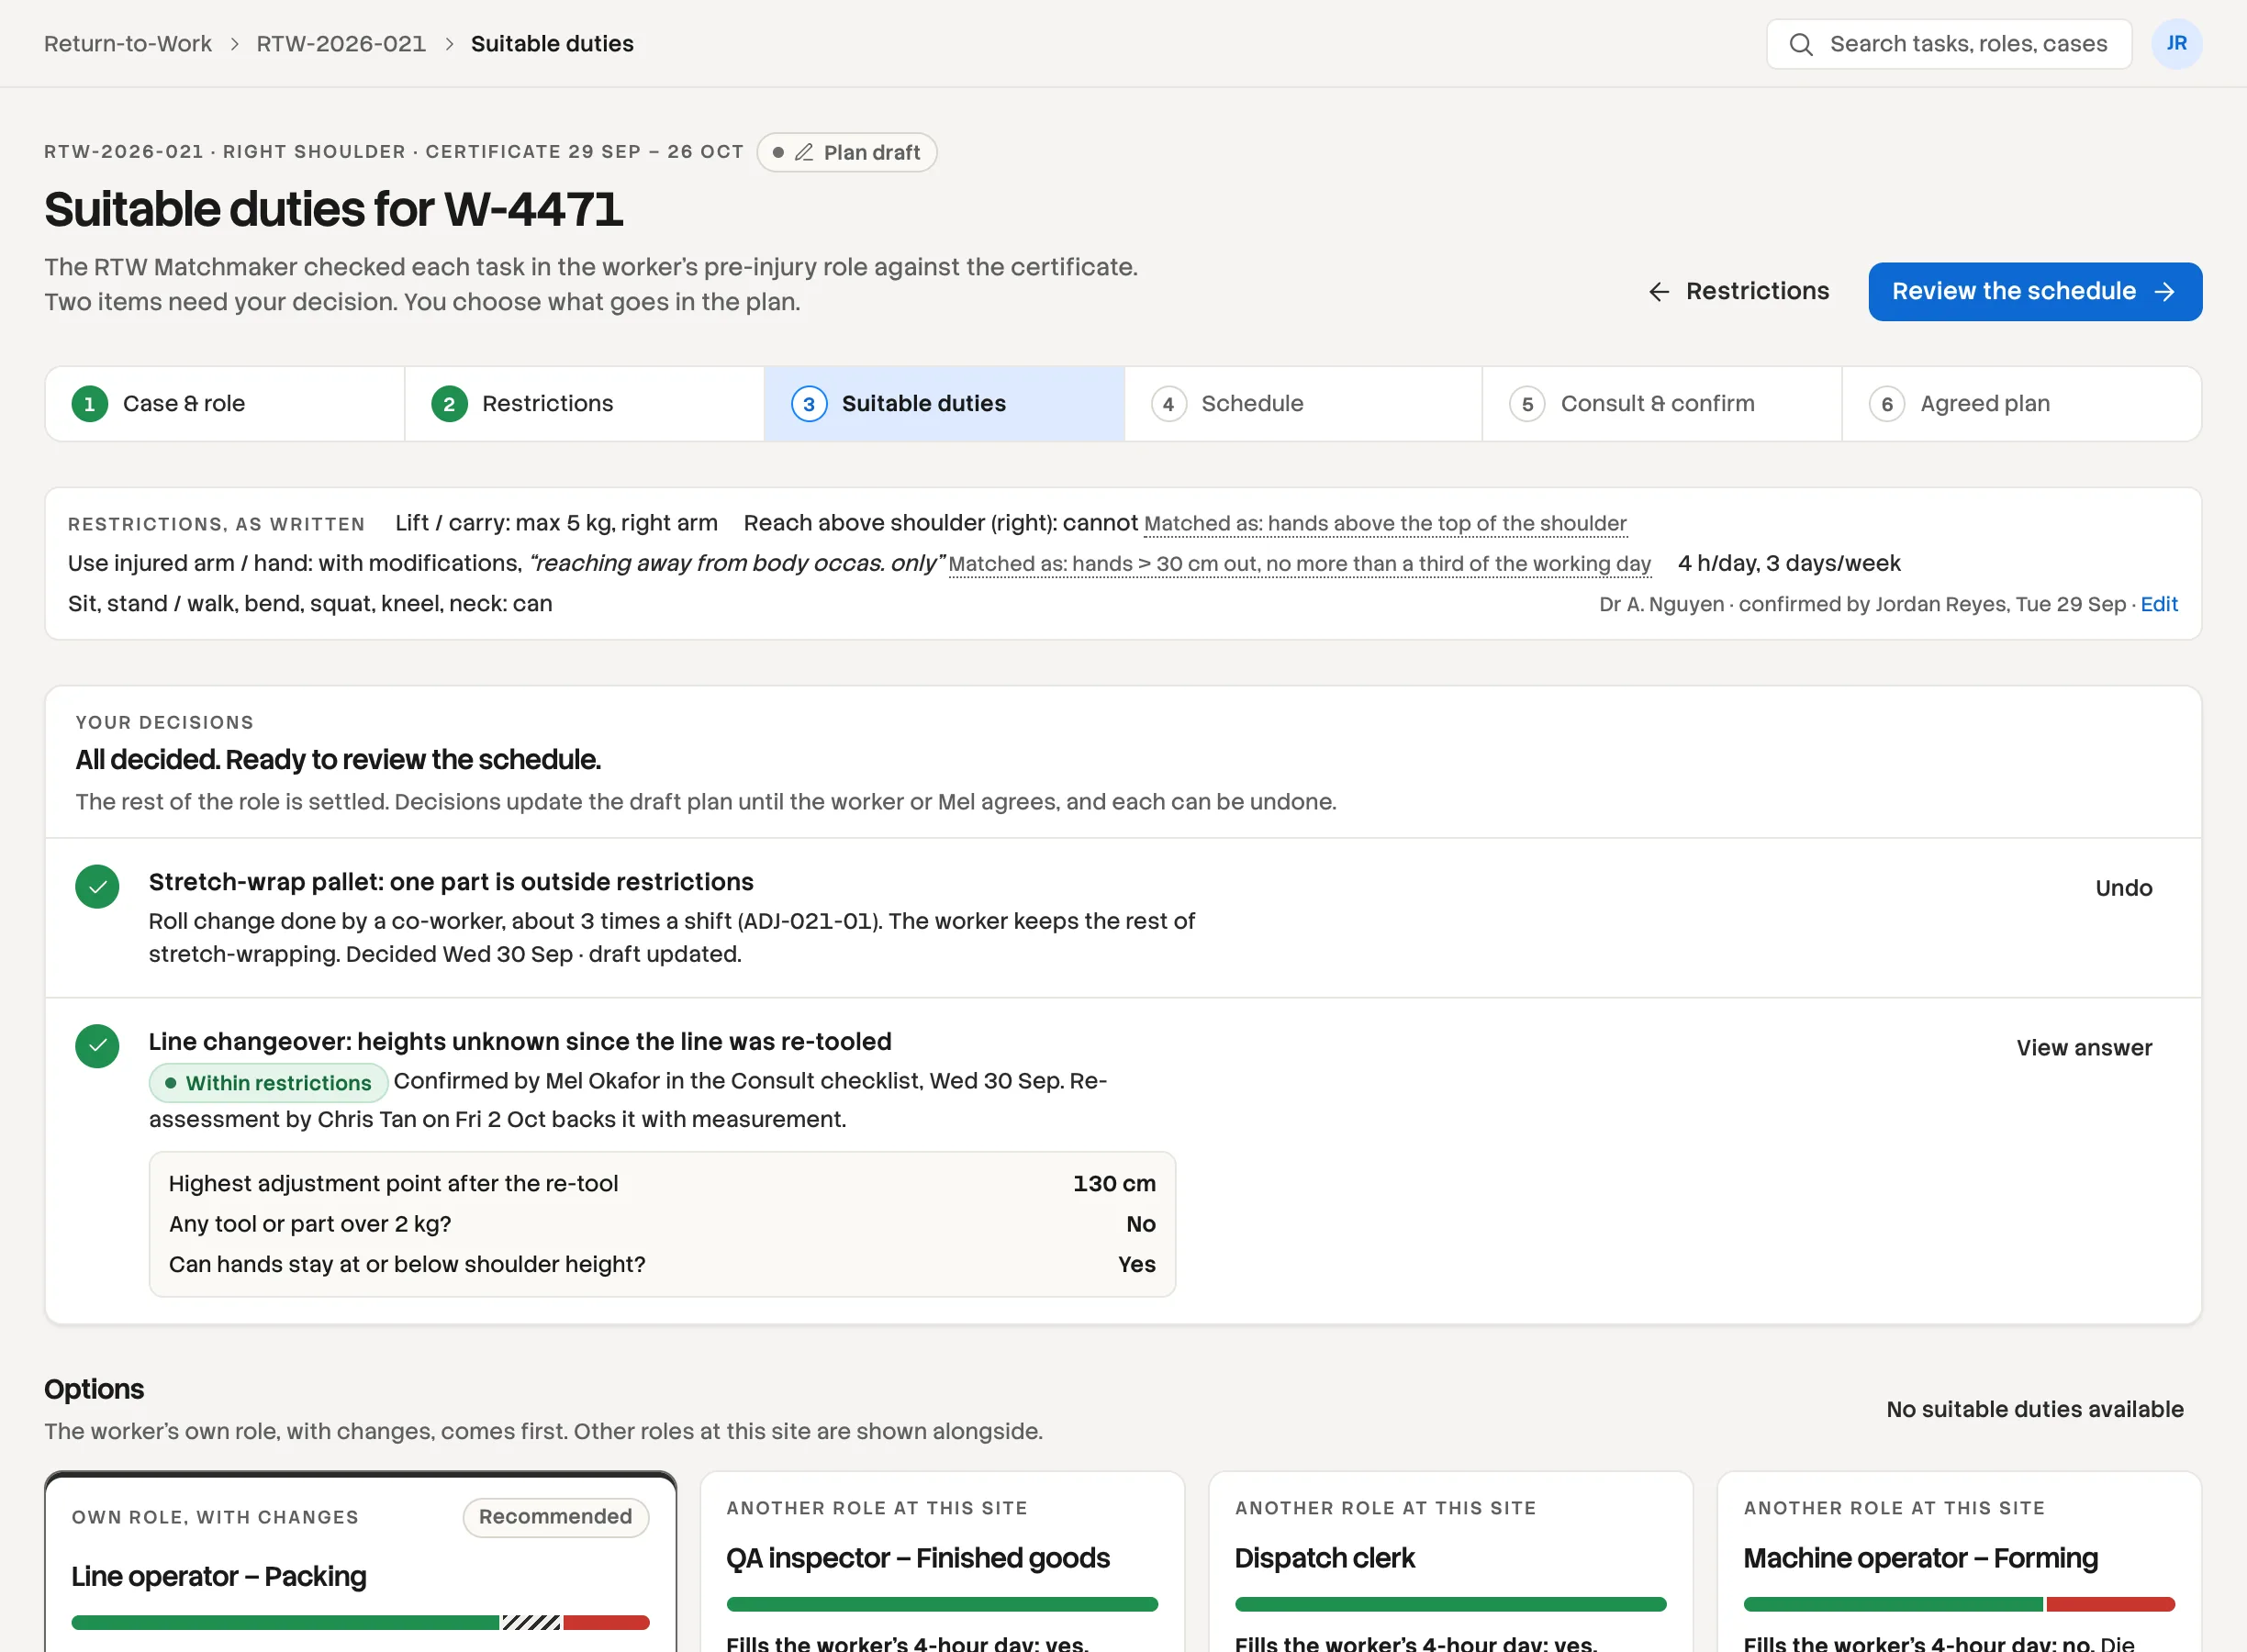Click the '130 cm' value
2247x1652 pixels.
[x=1114, y=1184]
